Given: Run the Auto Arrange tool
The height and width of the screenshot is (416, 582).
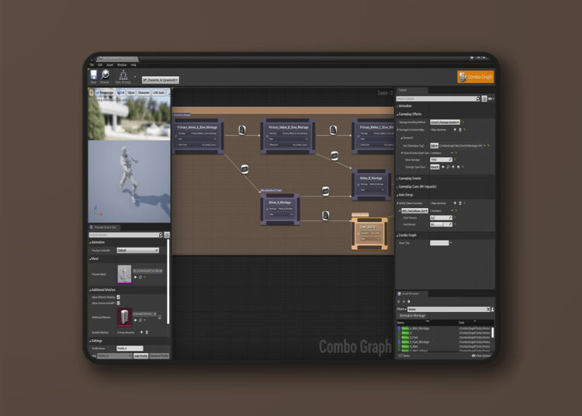Looking at the screenshot, I should tap(123, 76).
